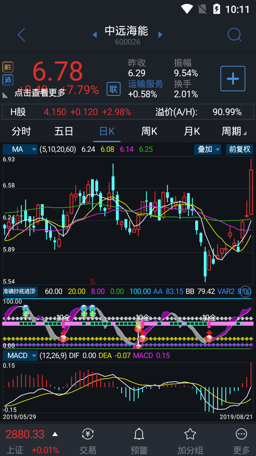This screenshot has height=456, width=256.
Task: Tap stock code 600026
Action: coord(128,42)
